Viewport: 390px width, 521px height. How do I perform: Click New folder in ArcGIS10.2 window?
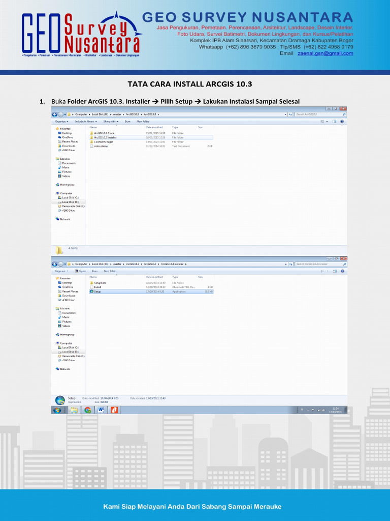pos(143,122)
